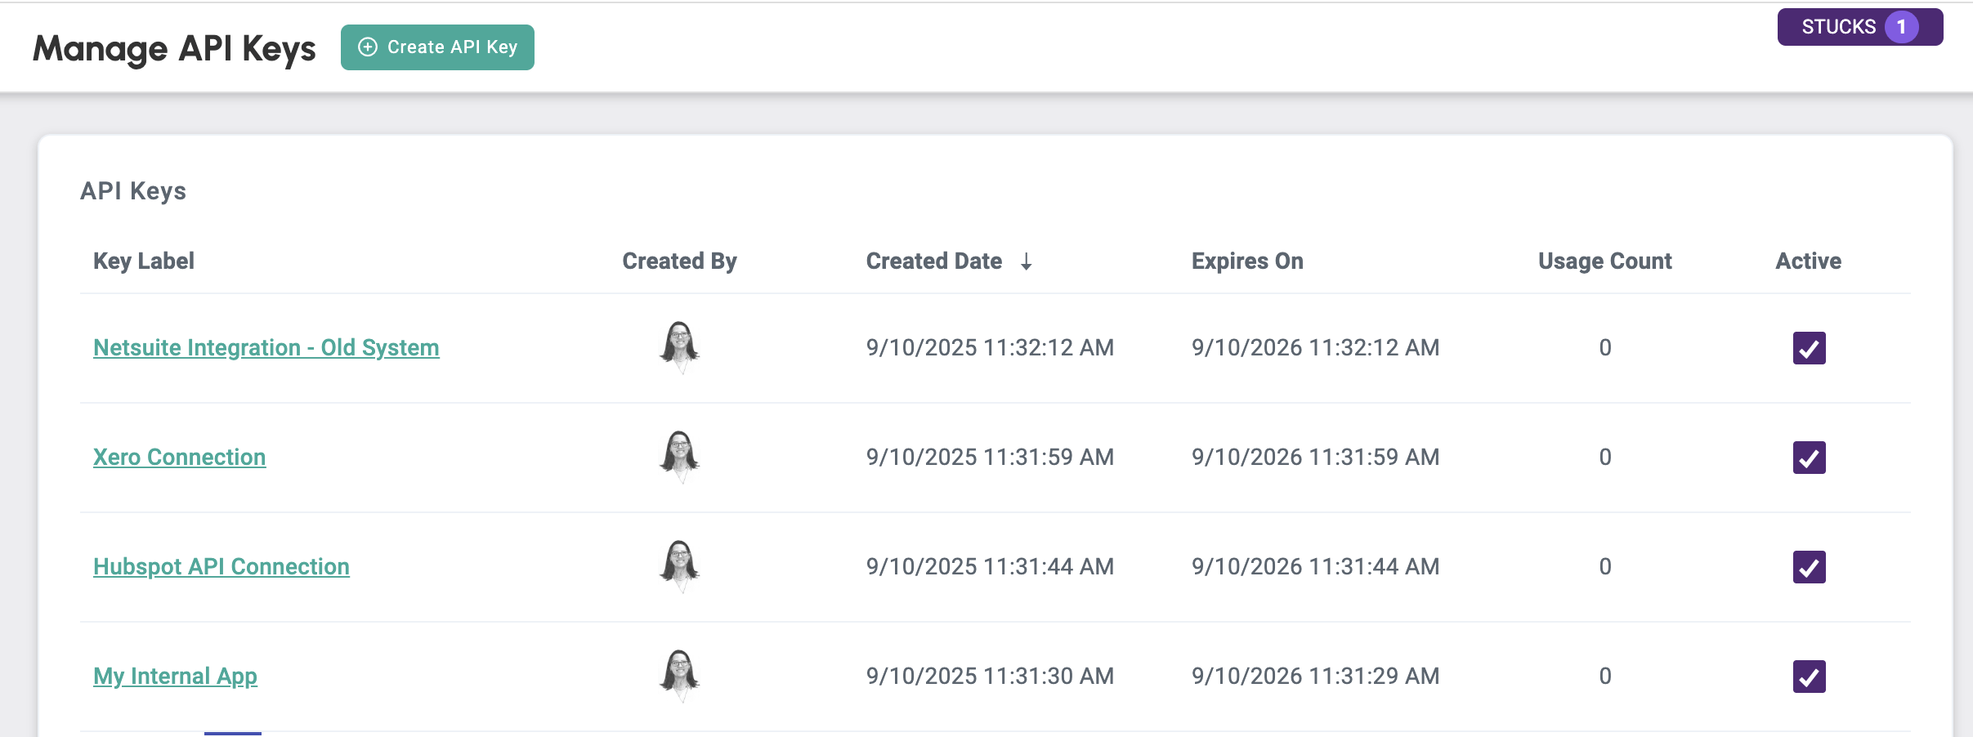Sort by Created By column header
The image size is (1973, 737).
pos(679,261)
